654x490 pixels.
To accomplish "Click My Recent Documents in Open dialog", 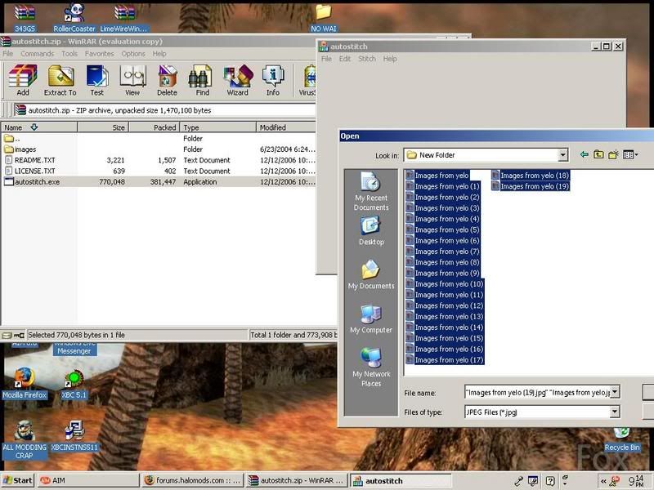I will click(371, 192).
